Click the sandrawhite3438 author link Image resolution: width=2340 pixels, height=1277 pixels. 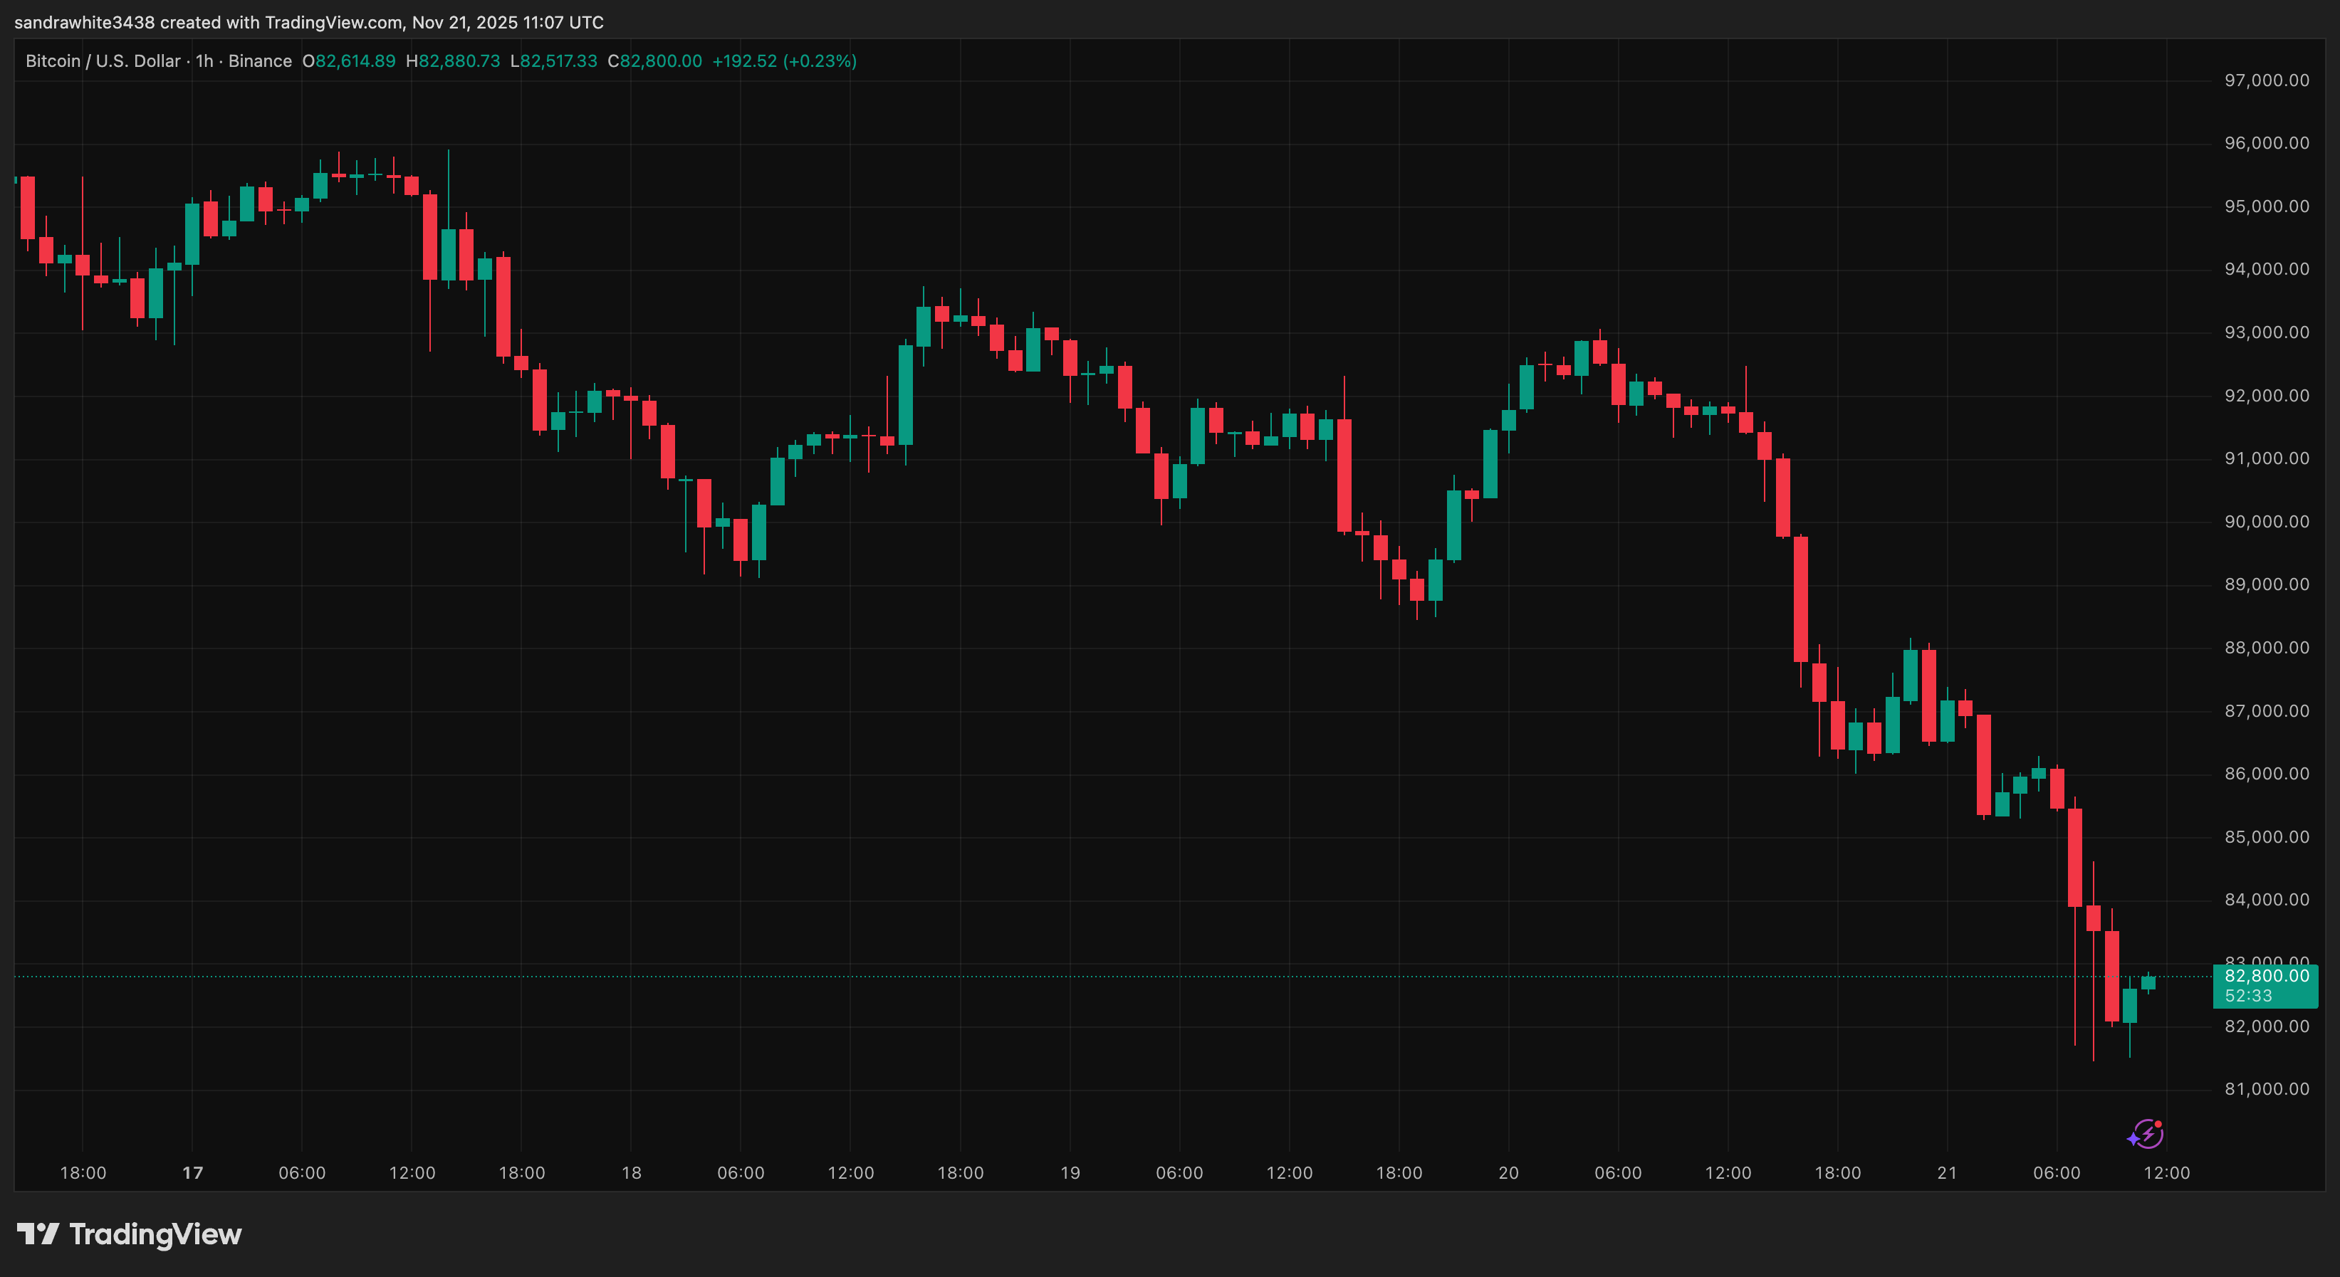(x=86, y=23)
